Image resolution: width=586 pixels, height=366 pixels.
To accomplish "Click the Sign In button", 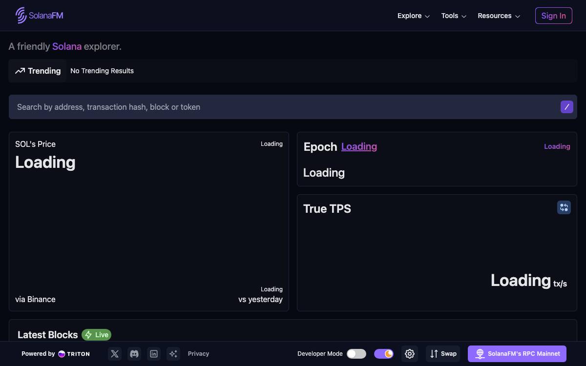I will pos(553,16).
